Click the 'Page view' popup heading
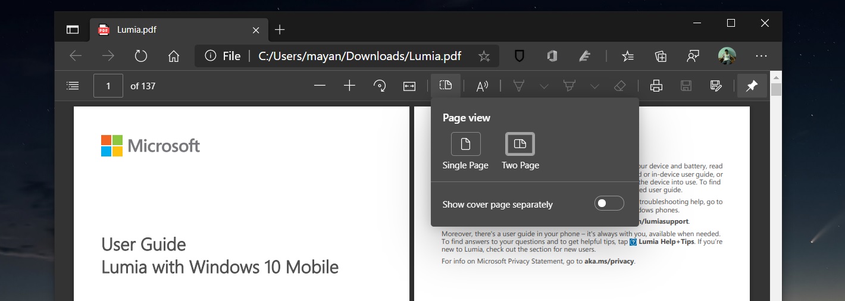Viewport: 845px width, 301px height. (x=467, y=118)
